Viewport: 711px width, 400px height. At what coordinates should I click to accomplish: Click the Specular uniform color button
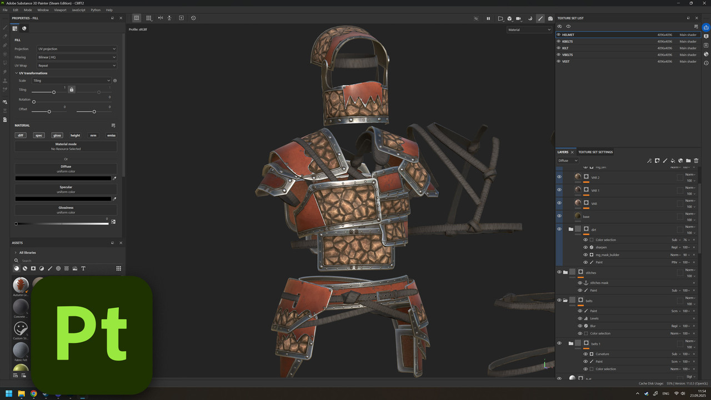tap(66, 189)
